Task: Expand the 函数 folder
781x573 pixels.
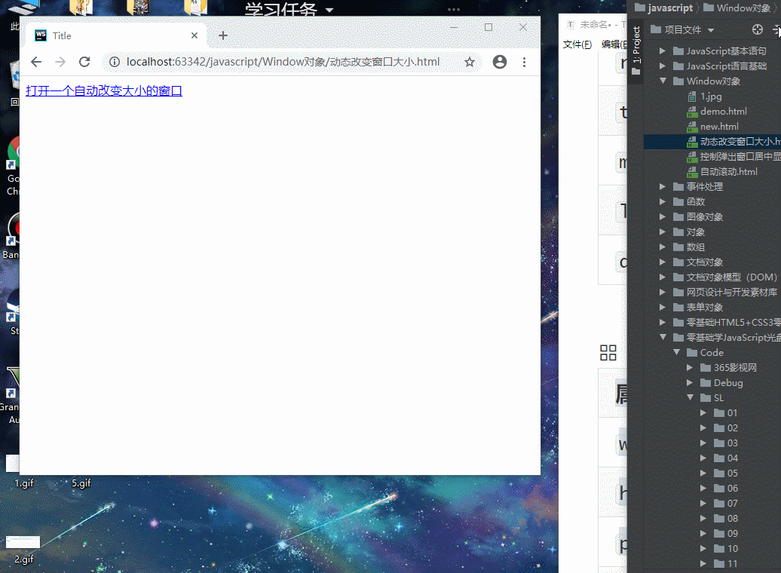Action: pos(663,202)
